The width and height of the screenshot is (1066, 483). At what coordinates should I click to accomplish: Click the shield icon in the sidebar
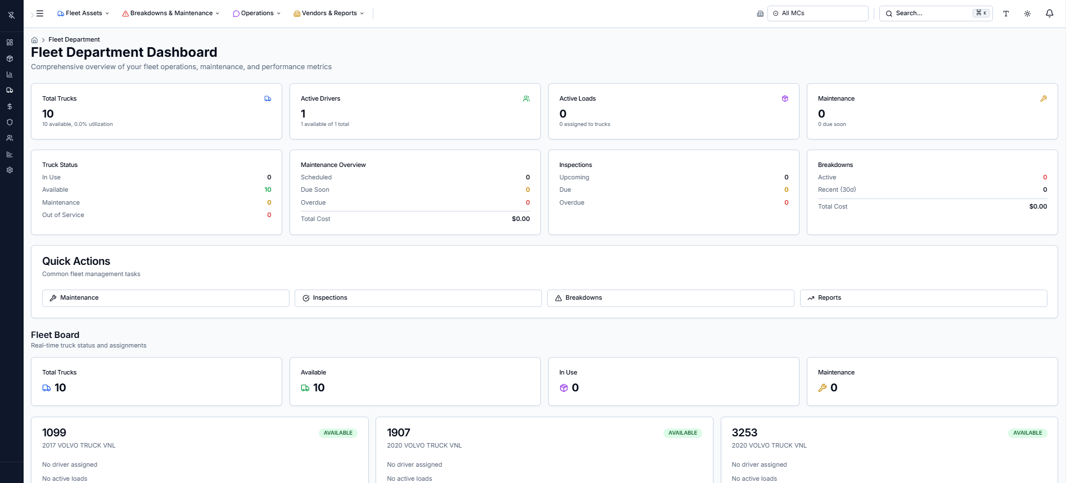point(10,122)
